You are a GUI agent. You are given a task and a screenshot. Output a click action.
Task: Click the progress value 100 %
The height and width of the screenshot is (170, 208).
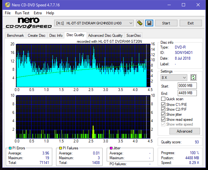tap(195, 153)
